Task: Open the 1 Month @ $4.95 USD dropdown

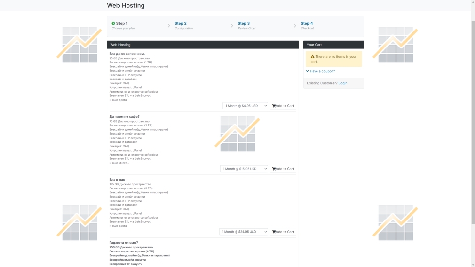Action: pyautogui.click(x=245, y=106)
